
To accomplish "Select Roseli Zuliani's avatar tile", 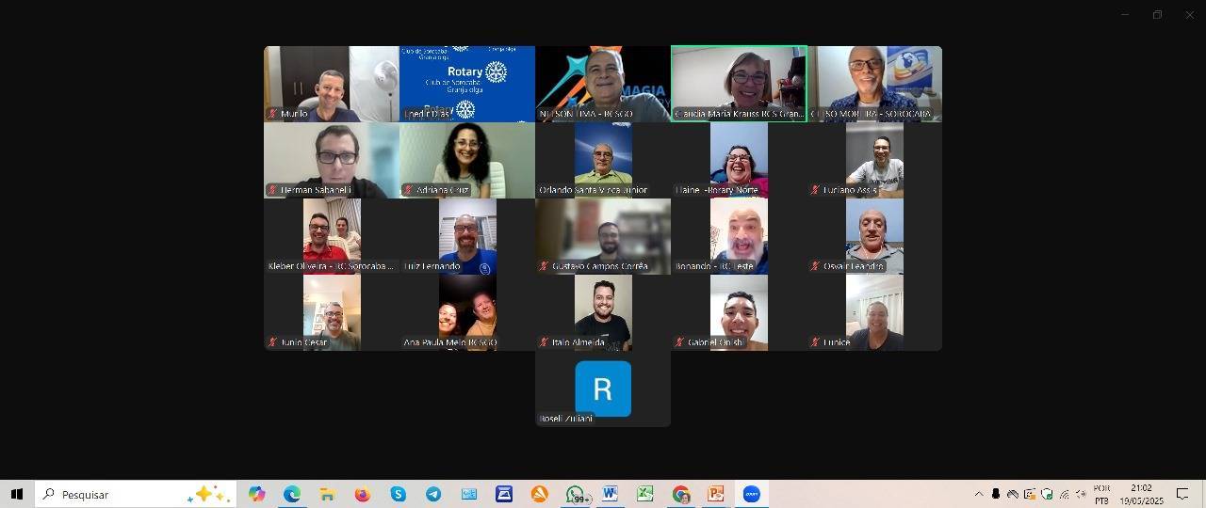I will coord(603,388).
